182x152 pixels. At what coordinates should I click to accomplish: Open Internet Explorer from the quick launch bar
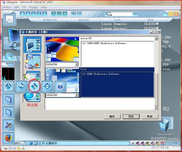[31, 143]
